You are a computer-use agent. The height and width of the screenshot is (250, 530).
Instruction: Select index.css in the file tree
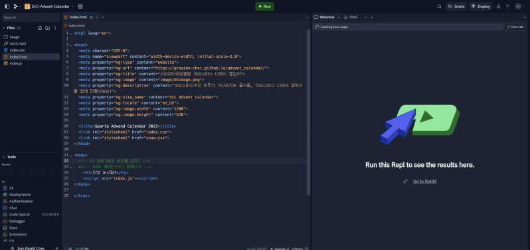click(x=31, y=50)
